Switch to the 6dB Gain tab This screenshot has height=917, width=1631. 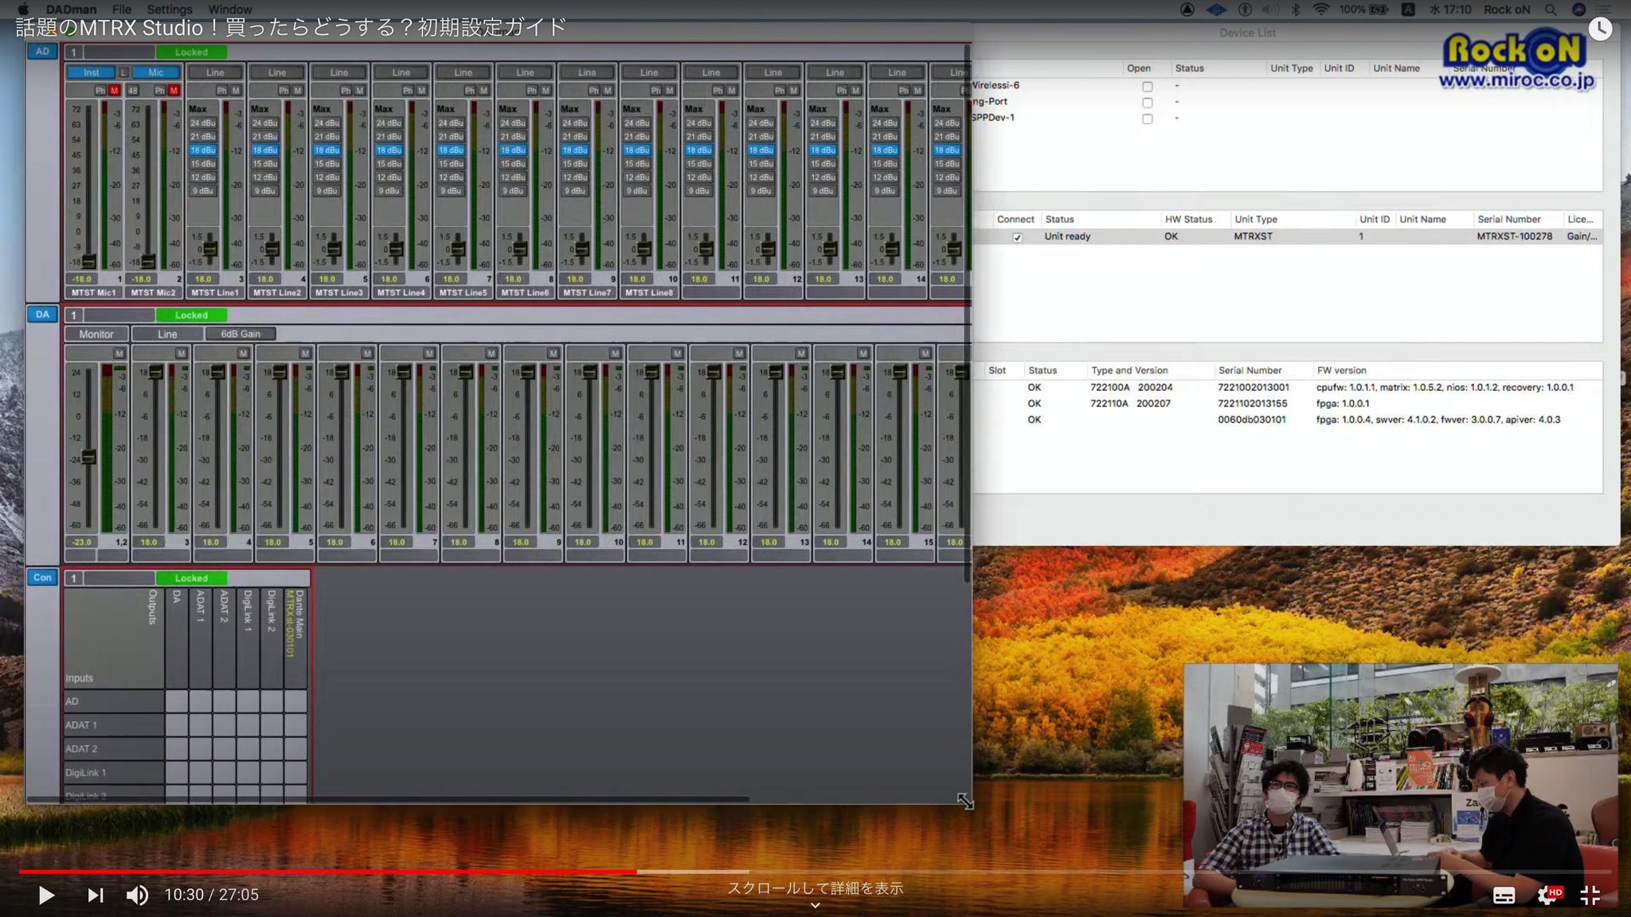coord(241,334)
